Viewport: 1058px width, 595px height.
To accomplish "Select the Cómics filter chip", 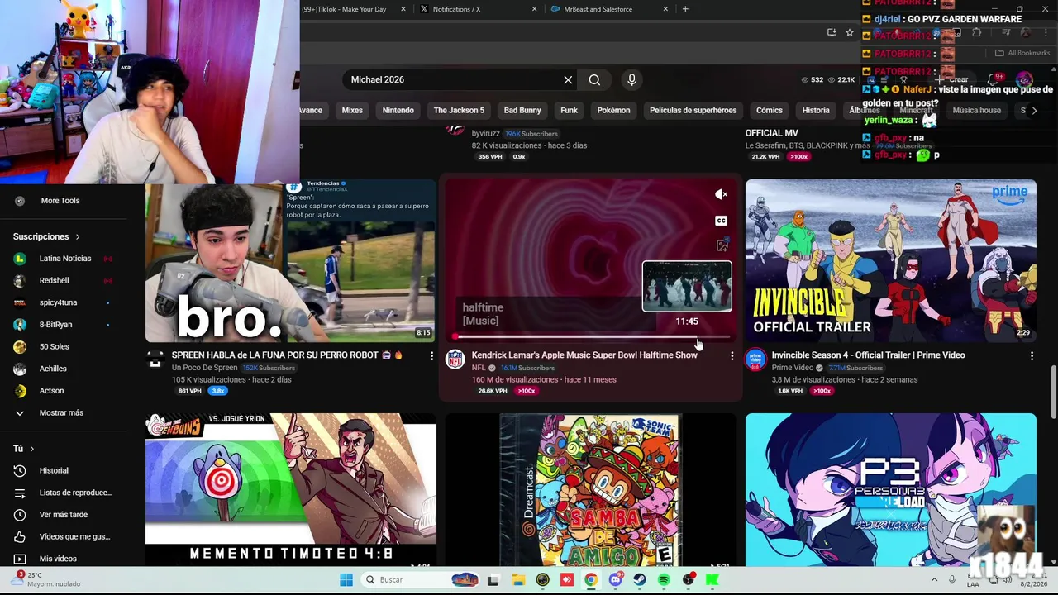I will (769, 110).
